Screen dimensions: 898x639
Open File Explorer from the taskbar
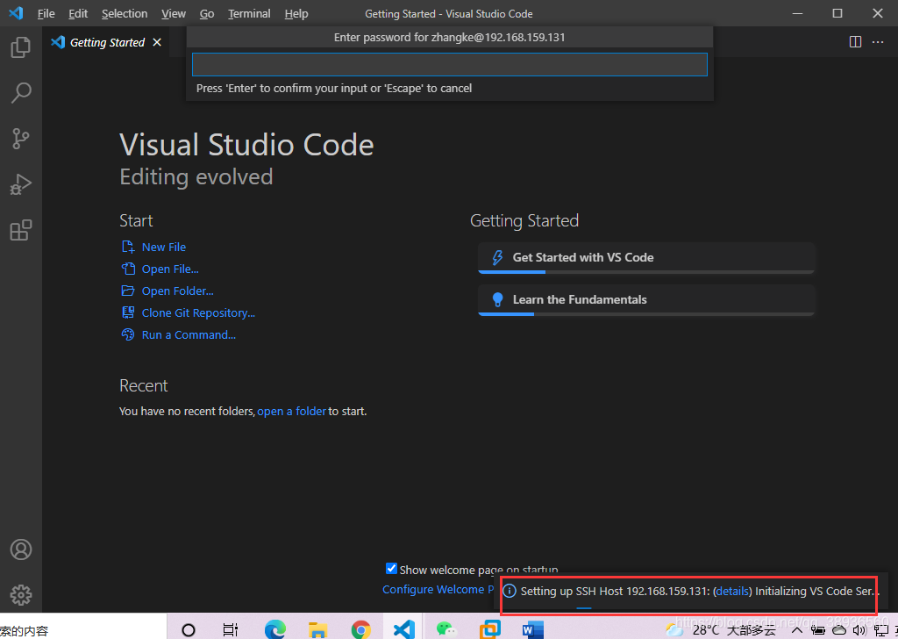pyautogui.click(x=317, y=630)
